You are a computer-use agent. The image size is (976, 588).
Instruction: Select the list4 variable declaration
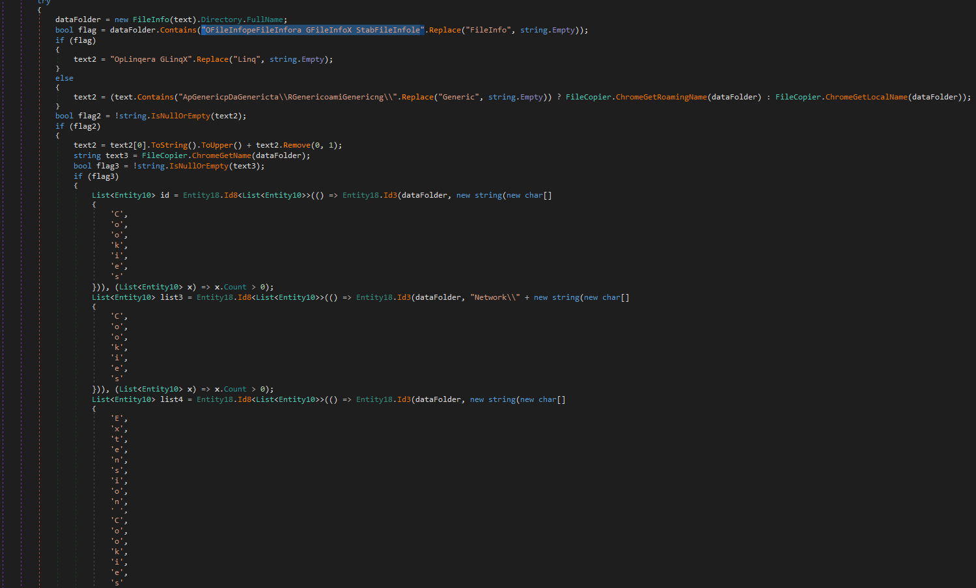coord(172,399)
